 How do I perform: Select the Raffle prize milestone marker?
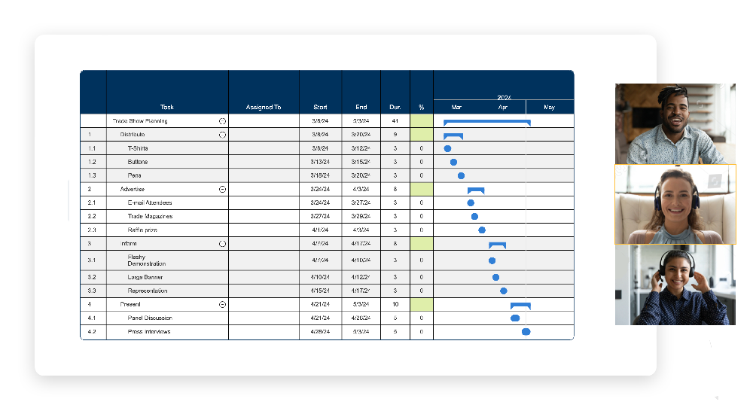click(482, 230)
